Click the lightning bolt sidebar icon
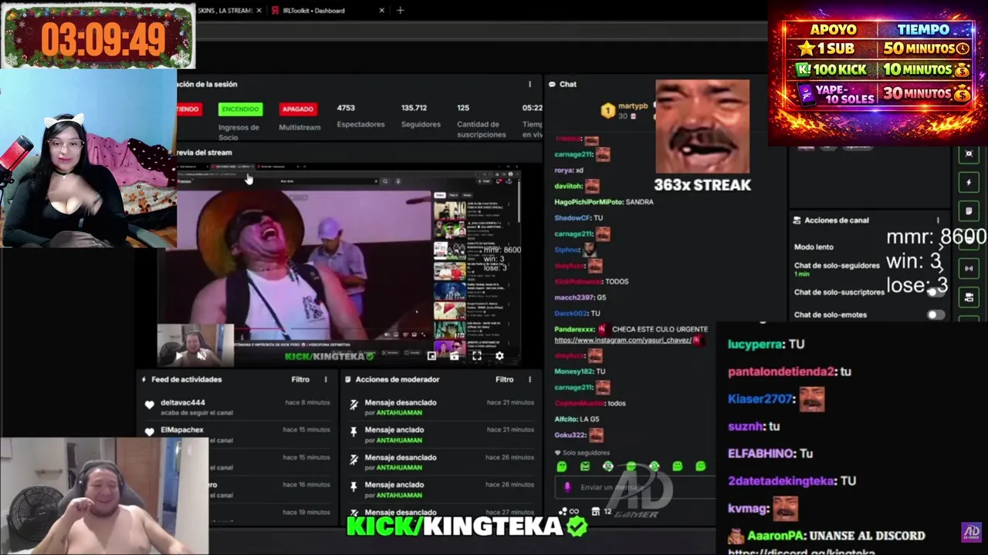 (x=969, y=183)
